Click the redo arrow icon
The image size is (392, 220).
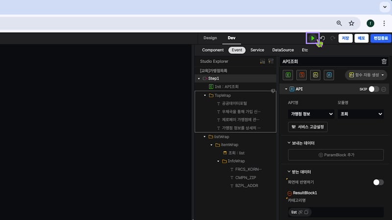[333, 38]
